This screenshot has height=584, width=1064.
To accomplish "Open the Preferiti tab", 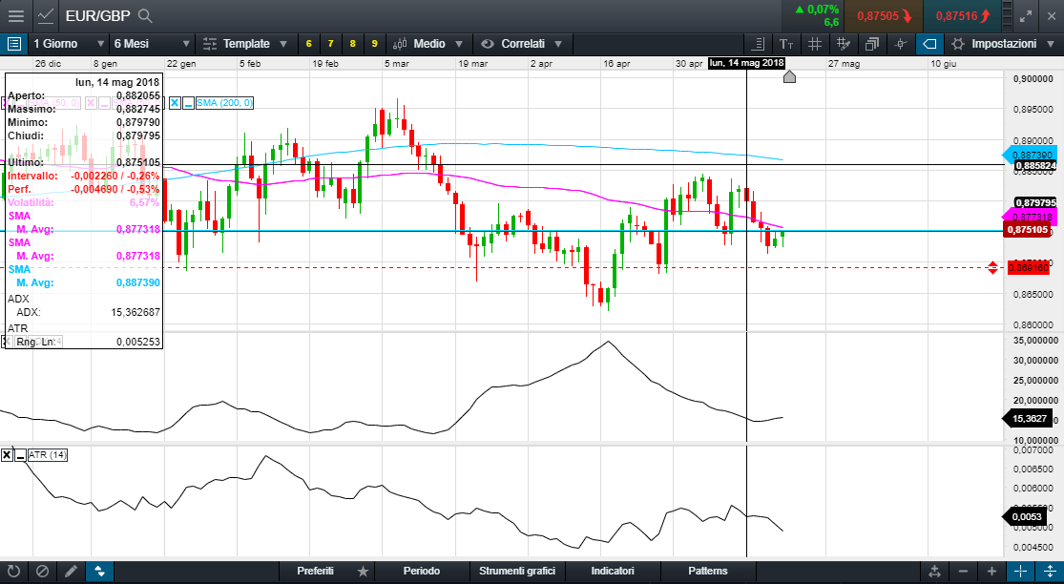I will (316, 571).
